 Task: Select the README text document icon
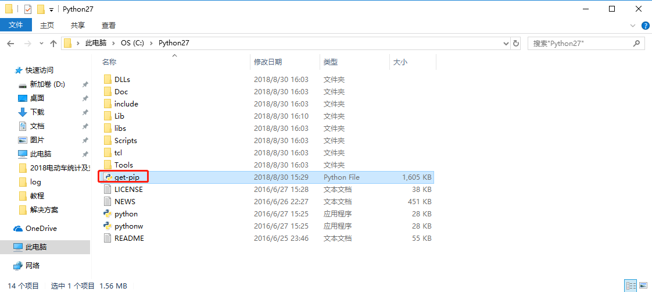[x=108, y=238]
